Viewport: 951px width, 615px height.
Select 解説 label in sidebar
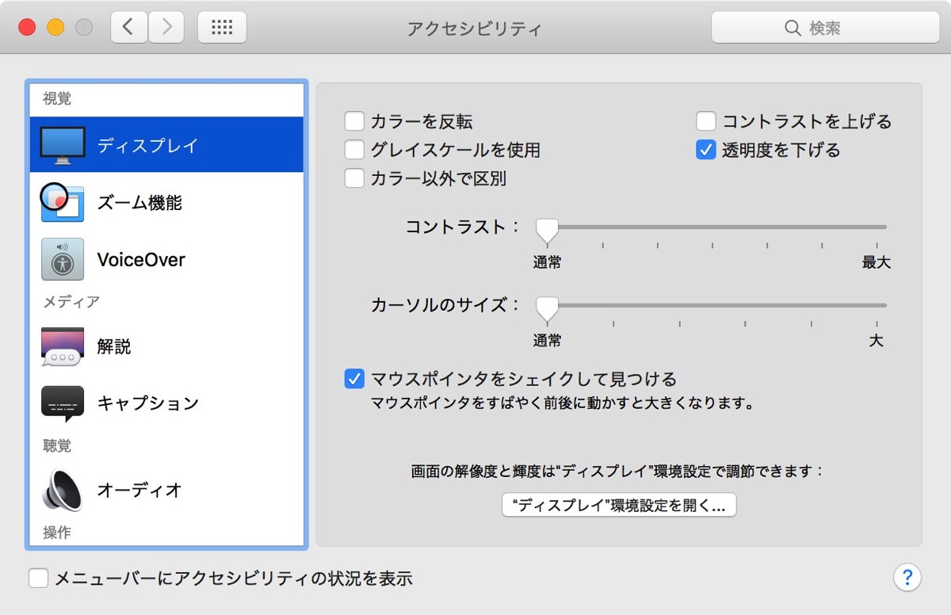[114, 346]
